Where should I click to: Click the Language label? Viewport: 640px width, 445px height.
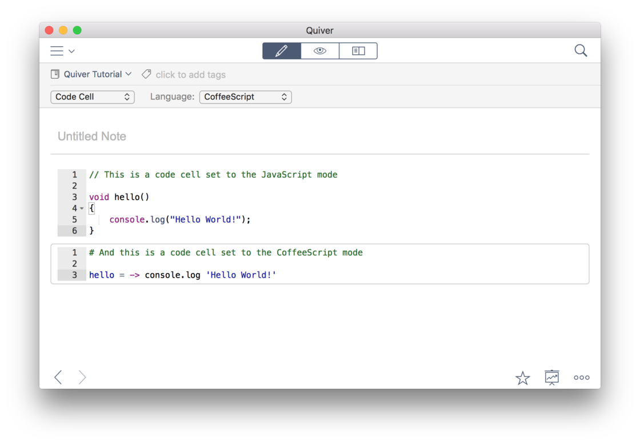pyautogui.click(x=172, y=97)
